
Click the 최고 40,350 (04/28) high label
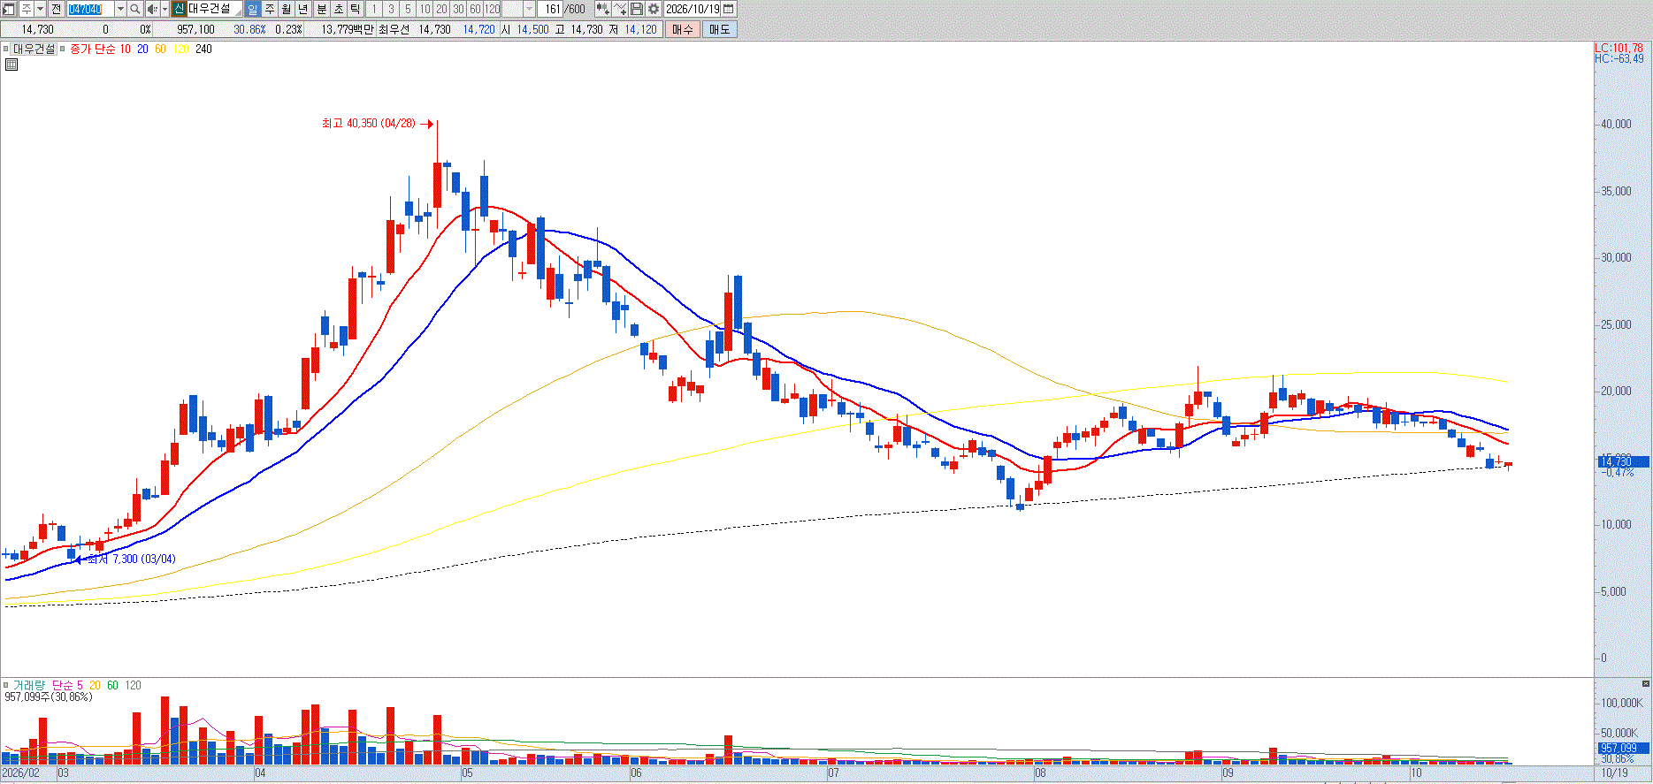coord(369,124)
